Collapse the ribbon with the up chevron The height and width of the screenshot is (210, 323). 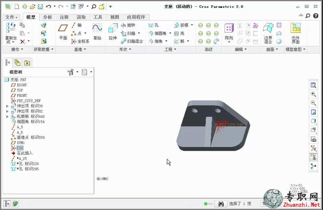301,15
